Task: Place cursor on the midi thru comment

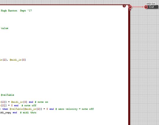Action: point(28,113)
